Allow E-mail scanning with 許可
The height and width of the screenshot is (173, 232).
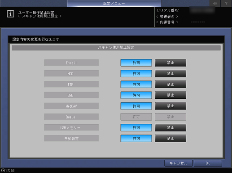pyautogui.click(x=136, y=63)
